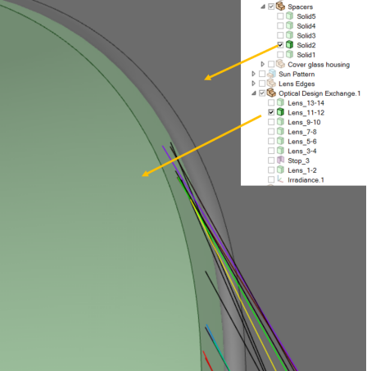Click the Optical Design Exchange.1 component icon
This screenshot has height=371, width=367.
click(271, 93)
